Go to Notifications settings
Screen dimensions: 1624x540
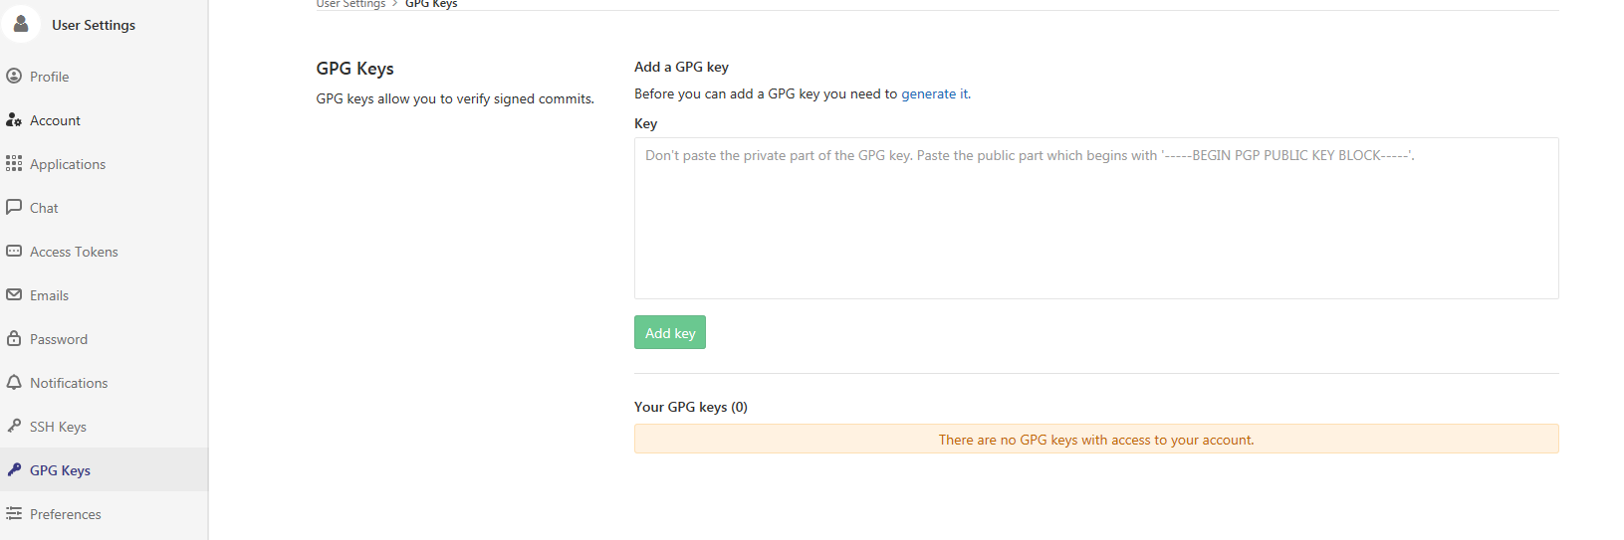point(69,383)
